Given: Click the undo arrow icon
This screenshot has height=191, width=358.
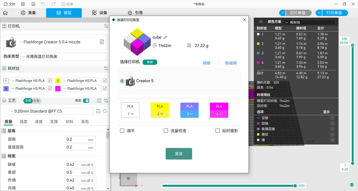Looking at the screenshot, I should [x=43, y=4].
